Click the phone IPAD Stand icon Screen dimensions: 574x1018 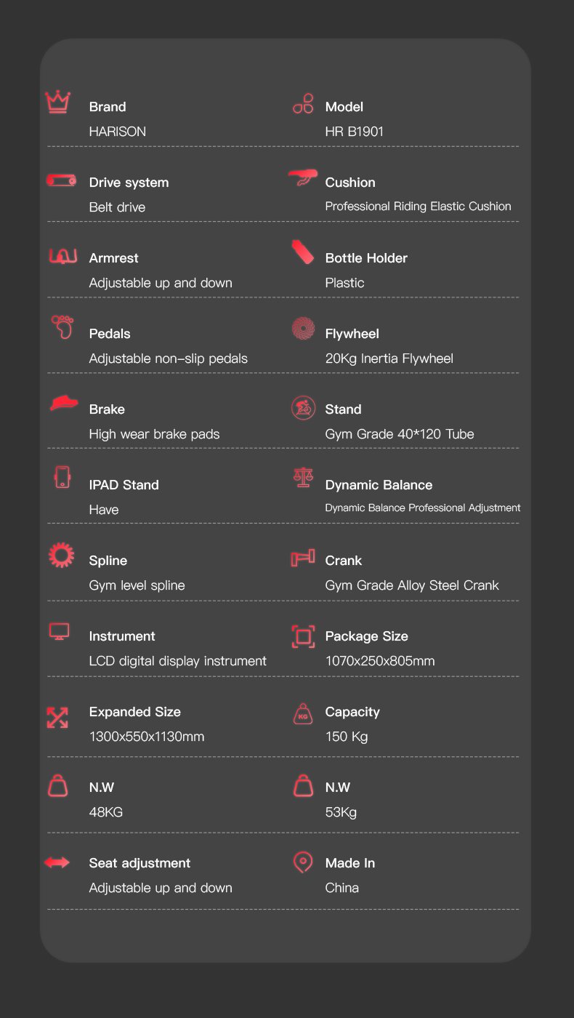point(62,478)
